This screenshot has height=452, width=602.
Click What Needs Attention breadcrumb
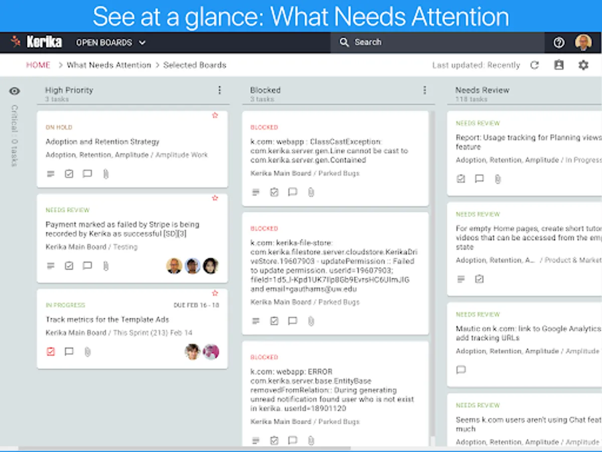point(109,65)
